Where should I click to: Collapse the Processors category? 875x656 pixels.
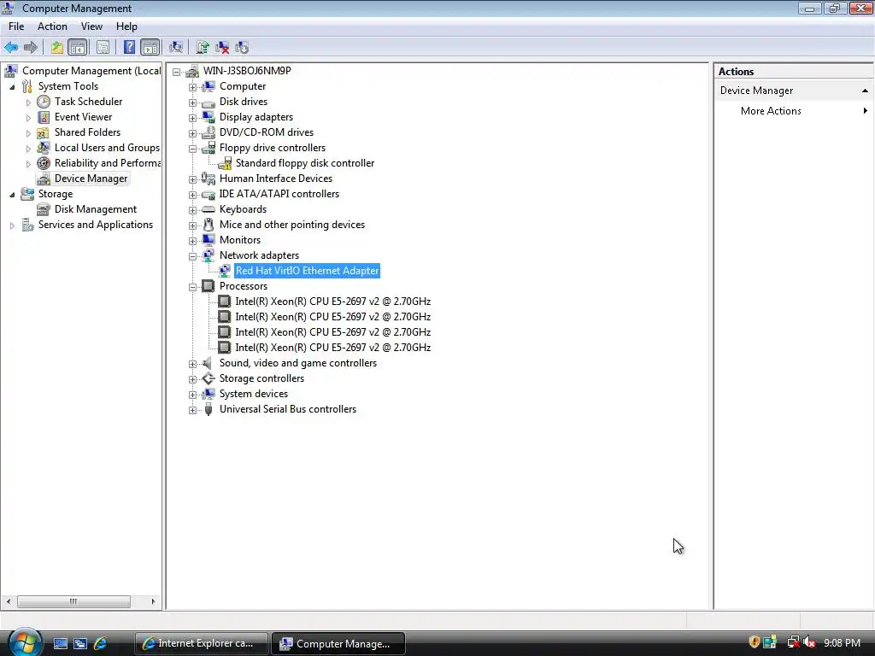coord(192,287)
